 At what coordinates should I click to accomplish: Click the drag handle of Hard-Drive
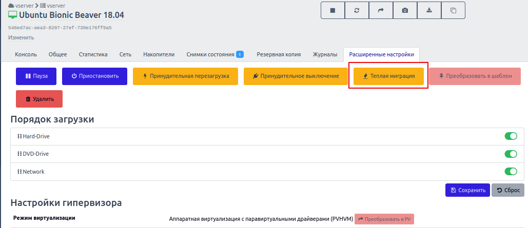click(x=19, y=136)
